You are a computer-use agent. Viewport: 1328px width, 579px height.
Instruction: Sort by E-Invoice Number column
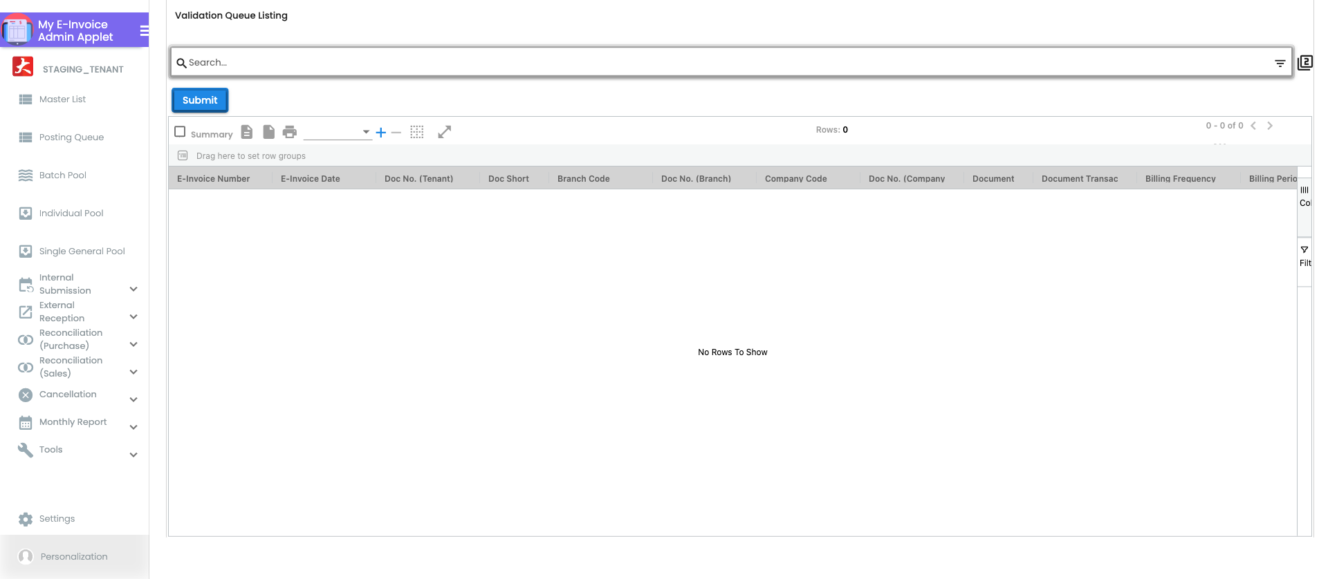(x=213, y=179)
